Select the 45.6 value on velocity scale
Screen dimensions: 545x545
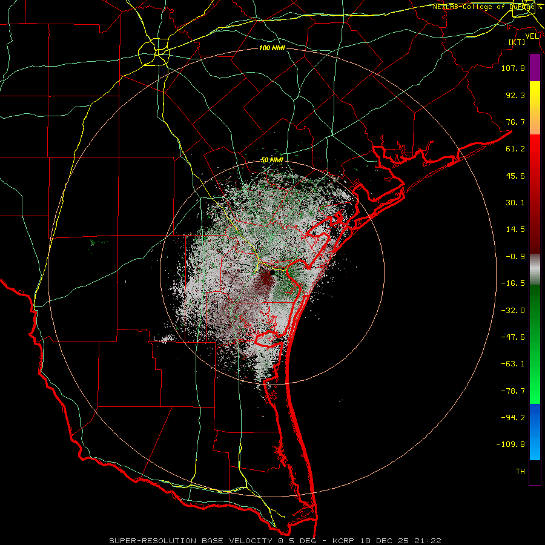pyautogui.click(x=515, y=176)
